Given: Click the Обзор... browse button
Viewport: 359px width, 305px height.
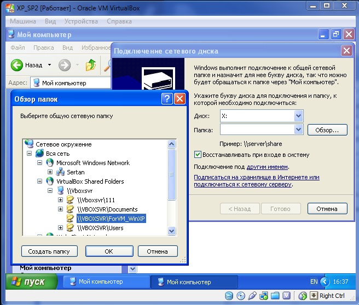Looking at the screenshot, I should click(327, 130).
